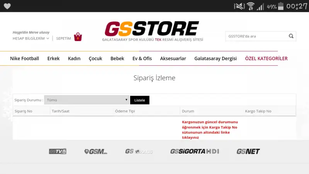This screenshot has height=174, width=309.
Task: Go to the Özel Kategoriler menu
Action: tap(266, 59)
